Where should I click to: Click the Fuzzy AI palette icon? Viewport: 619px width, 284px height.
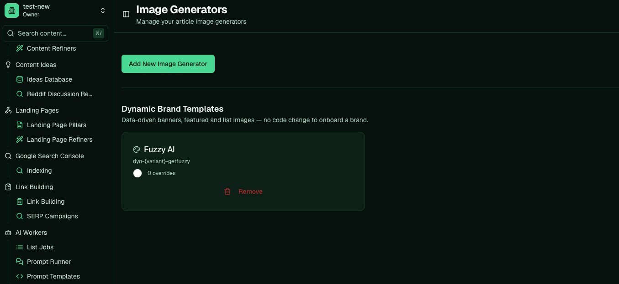[136, 150]
